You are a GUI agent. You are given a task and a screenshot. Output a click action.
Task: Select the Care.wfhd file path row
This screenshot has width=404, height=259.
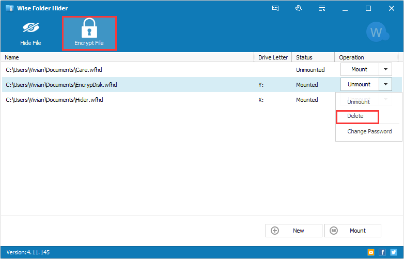tap(54, 70)
